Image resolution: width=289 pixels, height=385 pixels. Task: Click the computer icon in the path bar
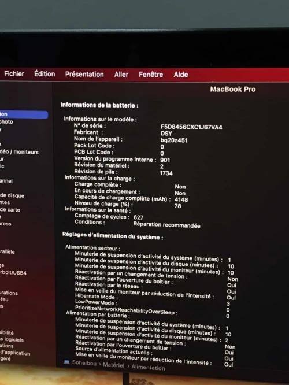coord(66,362)
